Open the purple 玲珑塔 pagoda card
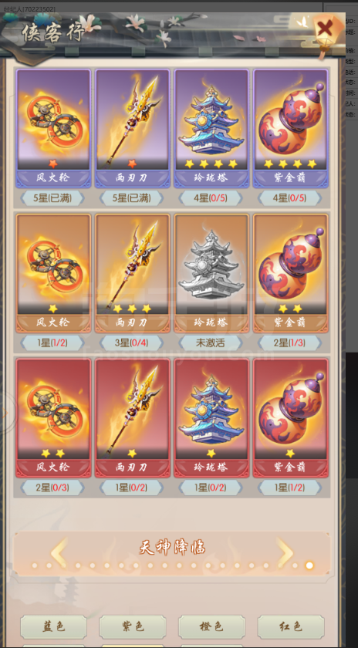 (x=211, y=128)
